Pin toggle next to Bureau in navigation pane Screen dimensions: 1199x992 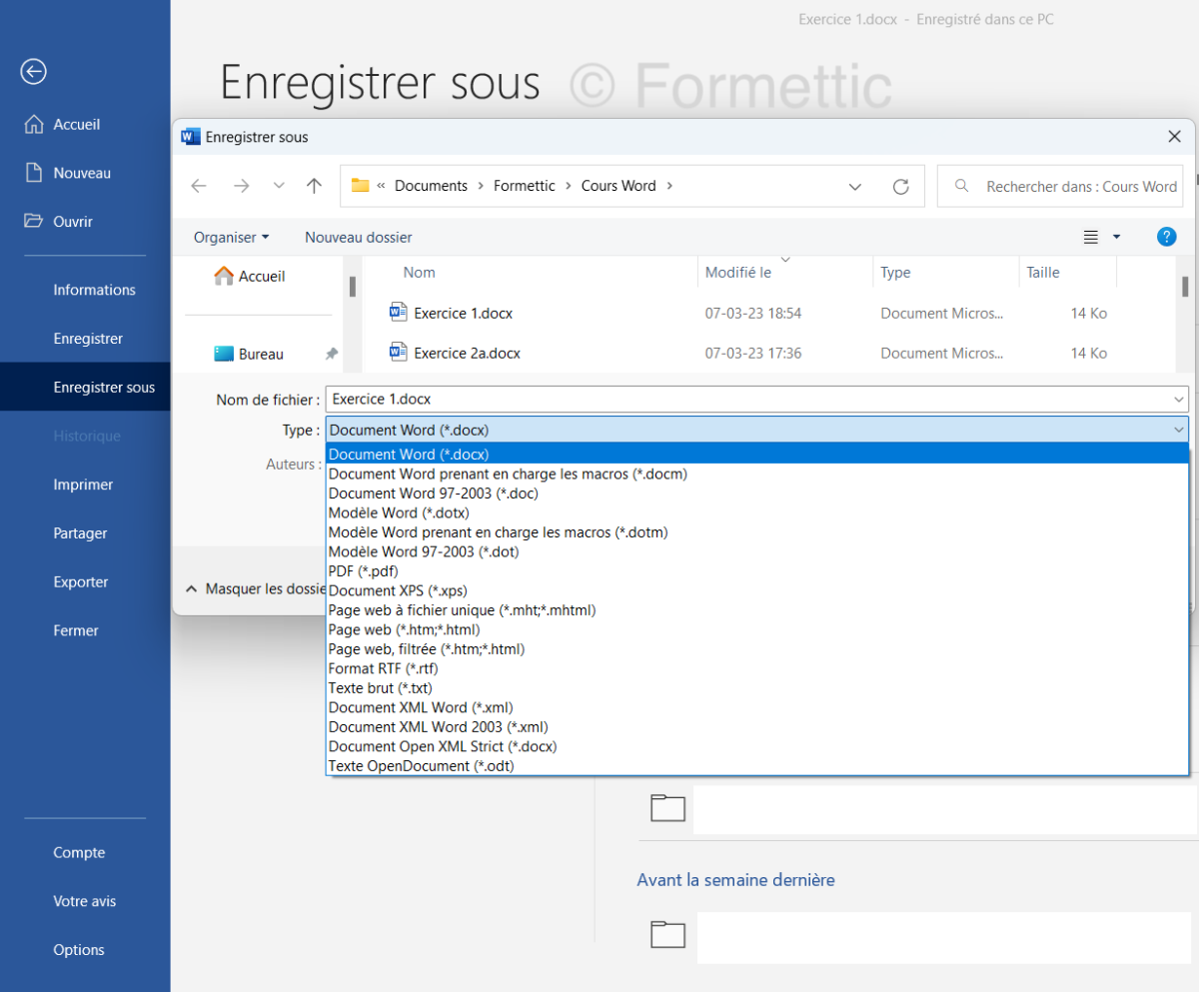[x=332, y=353]
